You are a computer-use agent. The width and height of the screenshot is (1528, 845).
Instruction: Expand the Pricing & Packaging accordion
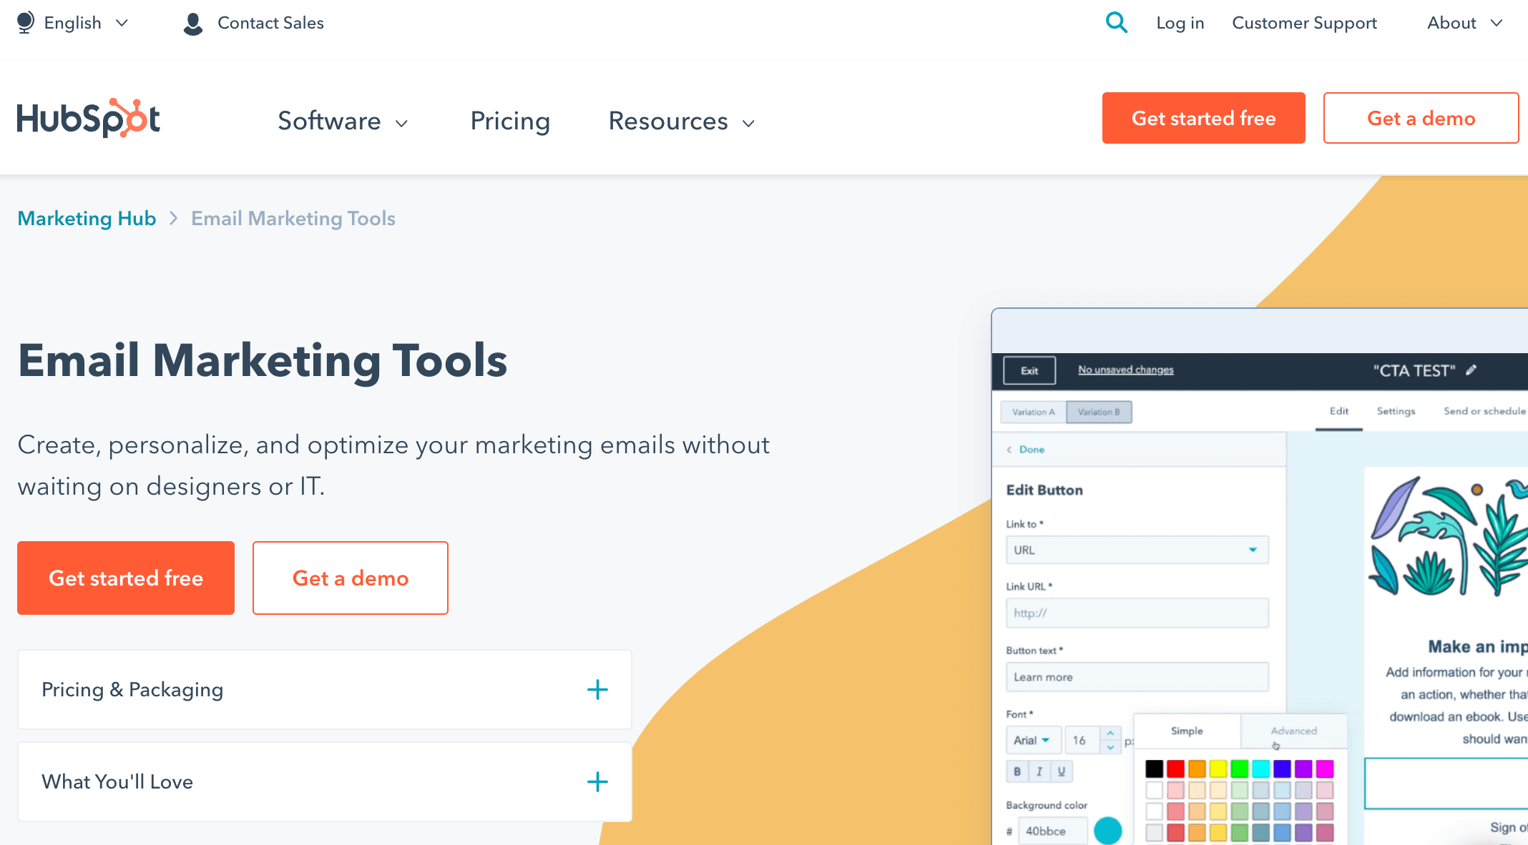(x=325, y=690)
